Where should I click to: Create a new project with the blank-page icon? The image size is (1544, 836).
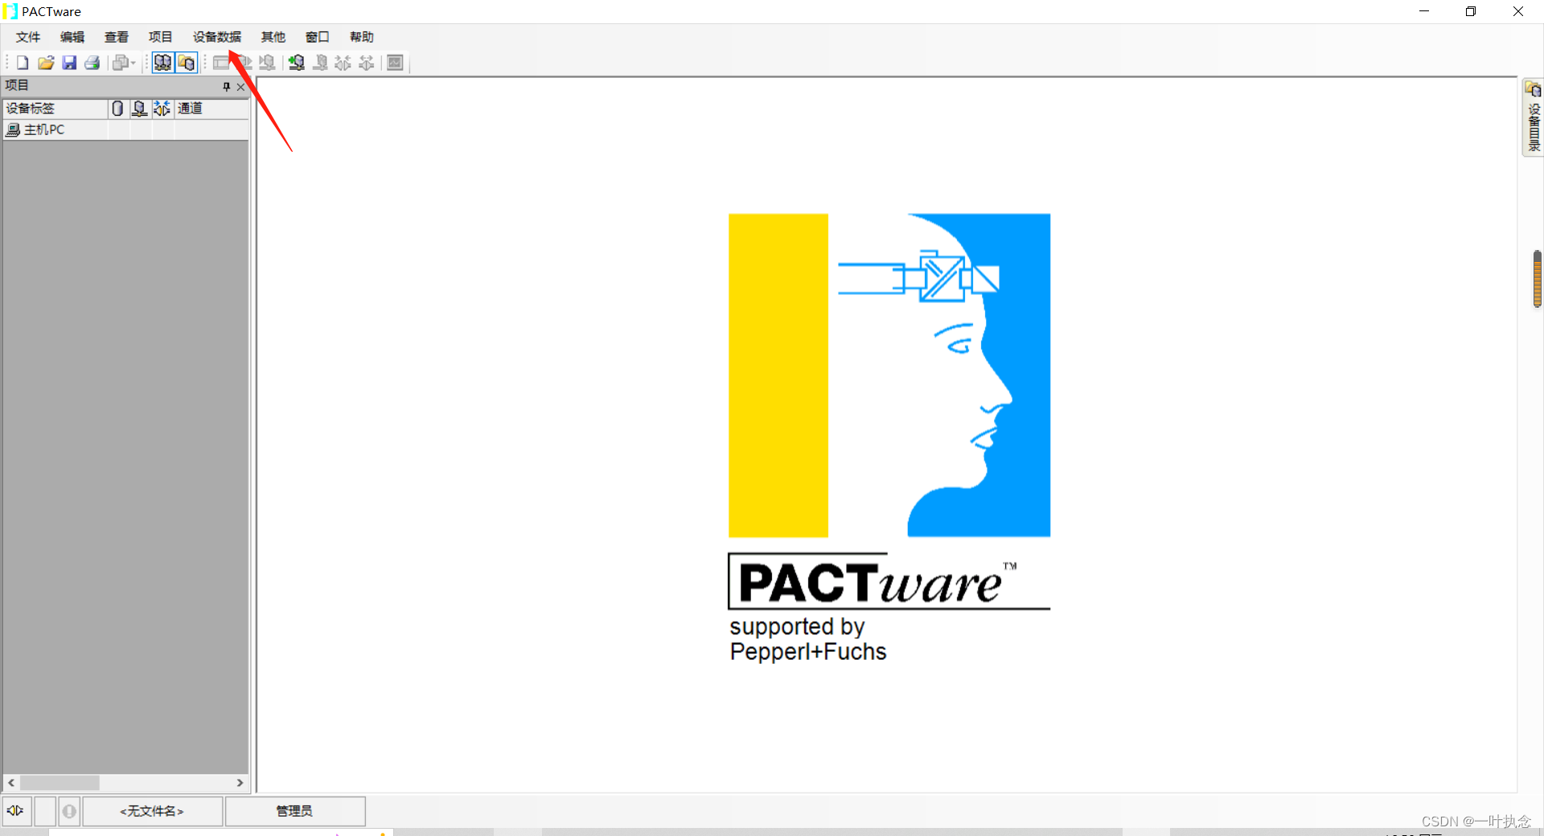coord(23,63)
